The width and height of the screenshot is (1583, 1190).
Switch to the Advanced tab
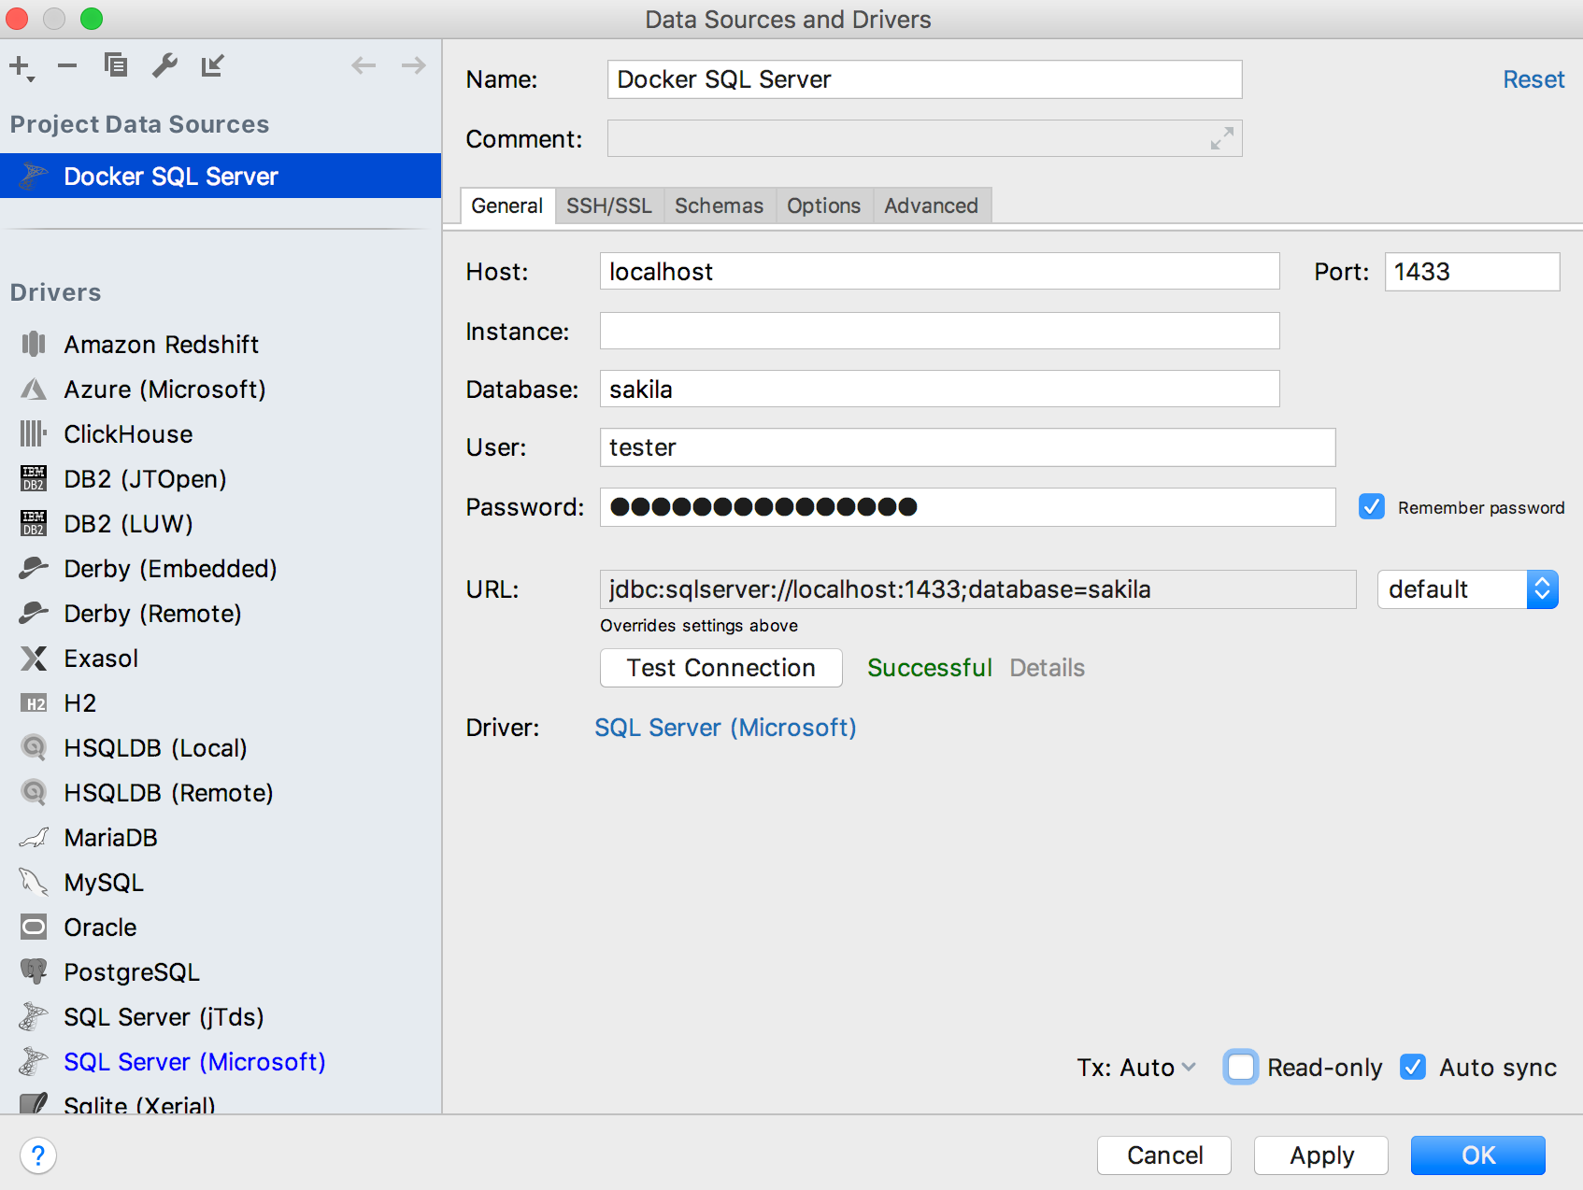[932, 205]
